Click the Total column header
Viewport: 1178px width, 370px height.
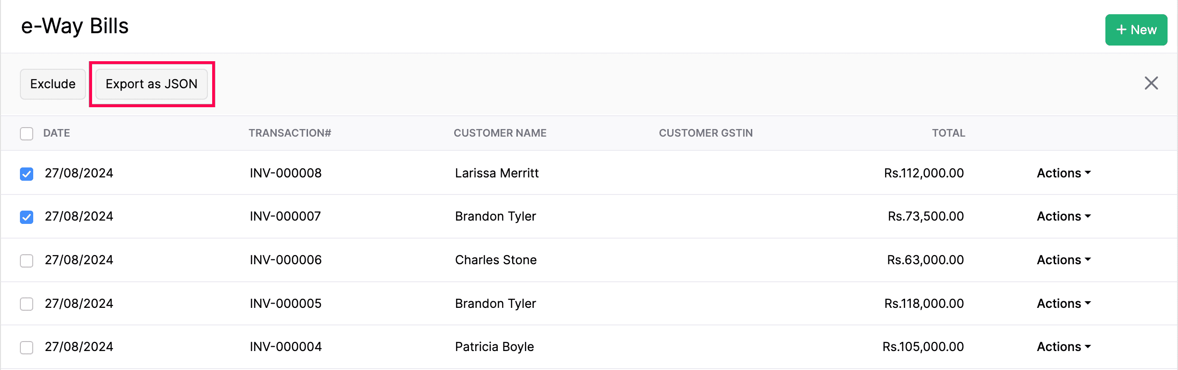[x=948, y=133]
